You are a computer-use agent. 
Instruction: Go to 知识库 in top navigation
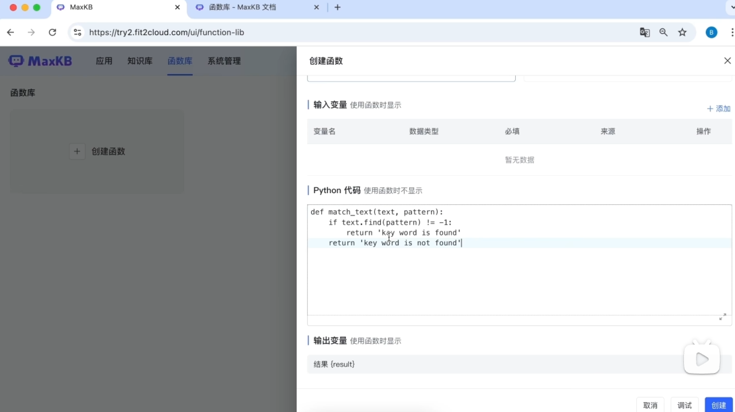[140, 61]
